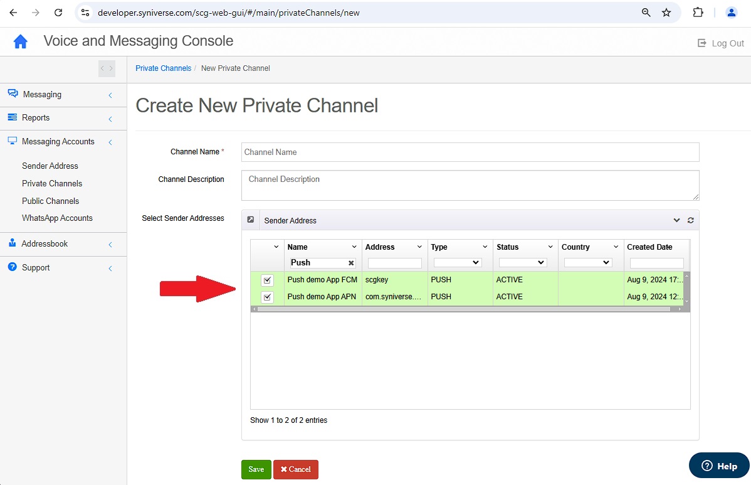The width and height of the screenshot is (751, 485).
Task: Expand the Addressbook menu
Action: coord(110,245)
